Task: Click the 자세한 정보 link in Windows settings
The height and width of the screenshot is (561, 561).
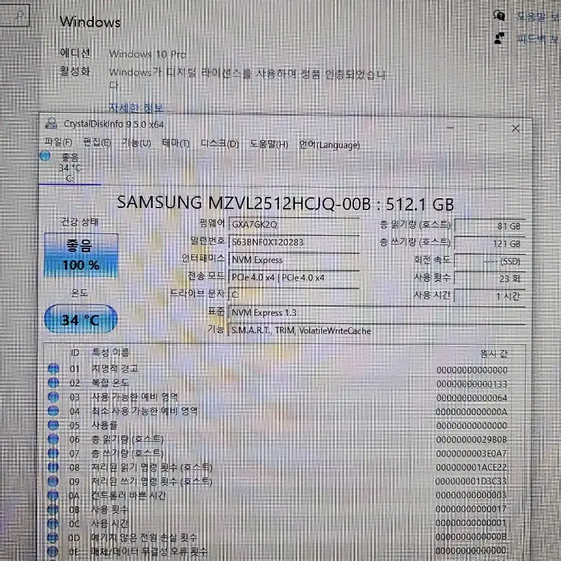Action: coord(136,107)
